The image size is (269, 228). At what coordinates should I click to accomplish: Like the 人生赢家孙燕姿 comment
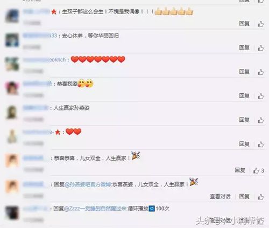pos(261,120)
